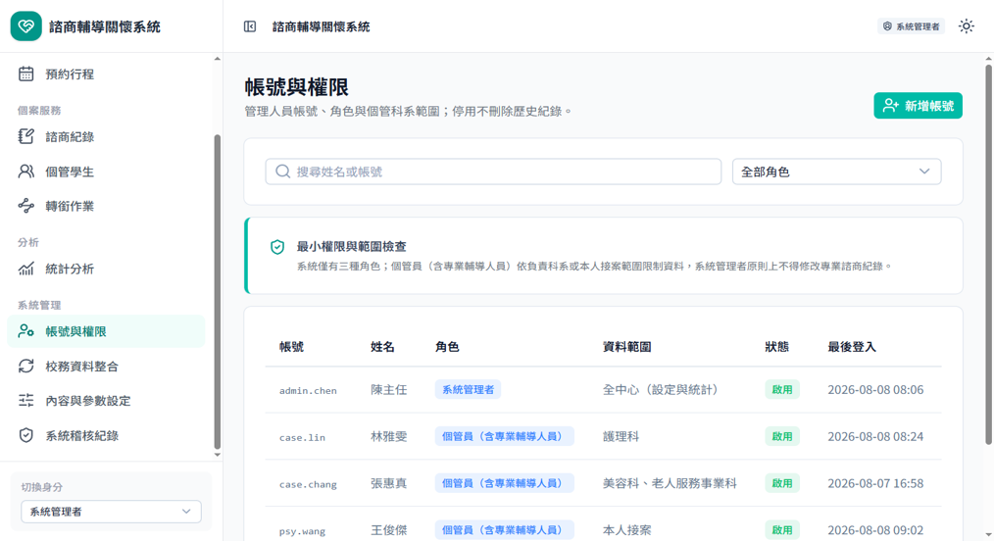Toggle theme with sun icon
Image resolution: width=994 pixels, height=541 pixels.
(967, 26)
